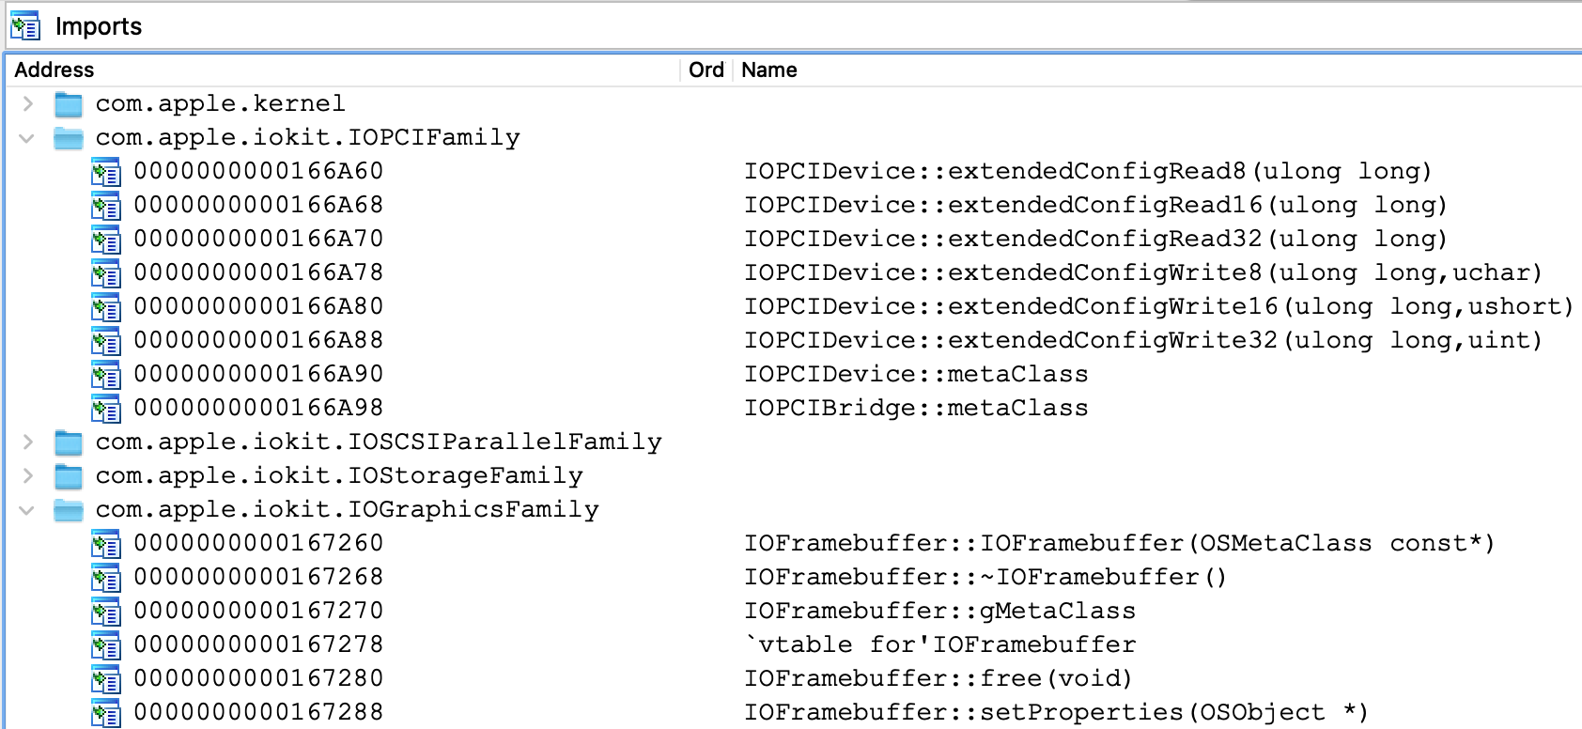The image size is (1582, 729).
Task: Select the import icon at address 0000000000166A60
Action: pos(106,172)
